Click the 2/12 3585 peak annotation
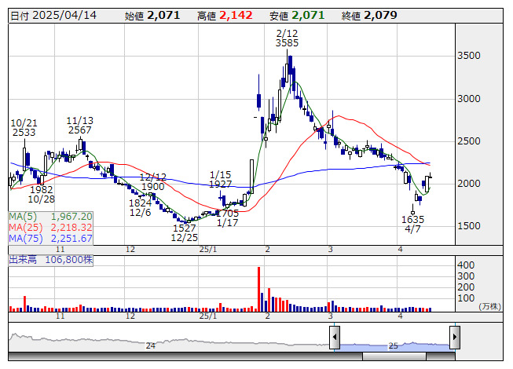This screenshot has height=369, width=513. point(287,38)
